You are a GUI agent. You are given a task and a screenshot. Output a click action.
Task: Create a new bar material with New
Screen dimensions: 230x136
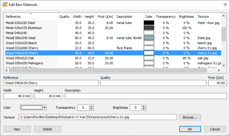coord(17,129)
